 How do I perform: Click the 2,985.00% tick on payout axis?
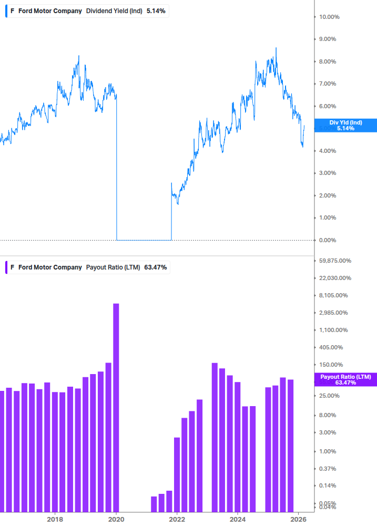click(333, 313)
